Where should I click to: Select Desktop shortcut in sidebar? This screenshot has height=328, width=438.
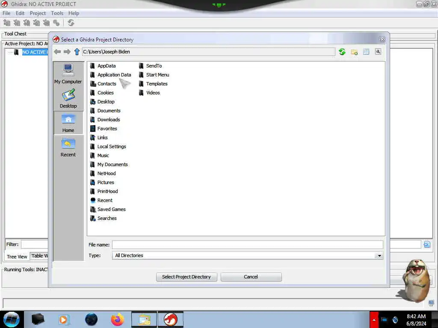68,98
